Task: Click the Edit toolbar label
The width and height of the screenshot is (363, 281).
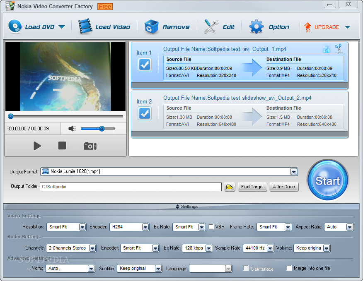Action: (x=228, y=27)
